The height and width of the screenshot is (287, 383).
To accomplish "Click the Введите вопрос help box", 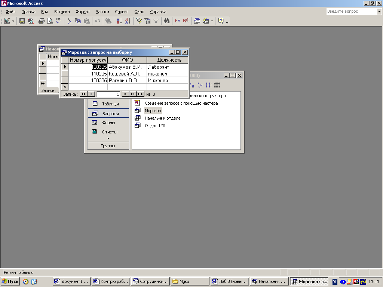I will click(352, 12).
